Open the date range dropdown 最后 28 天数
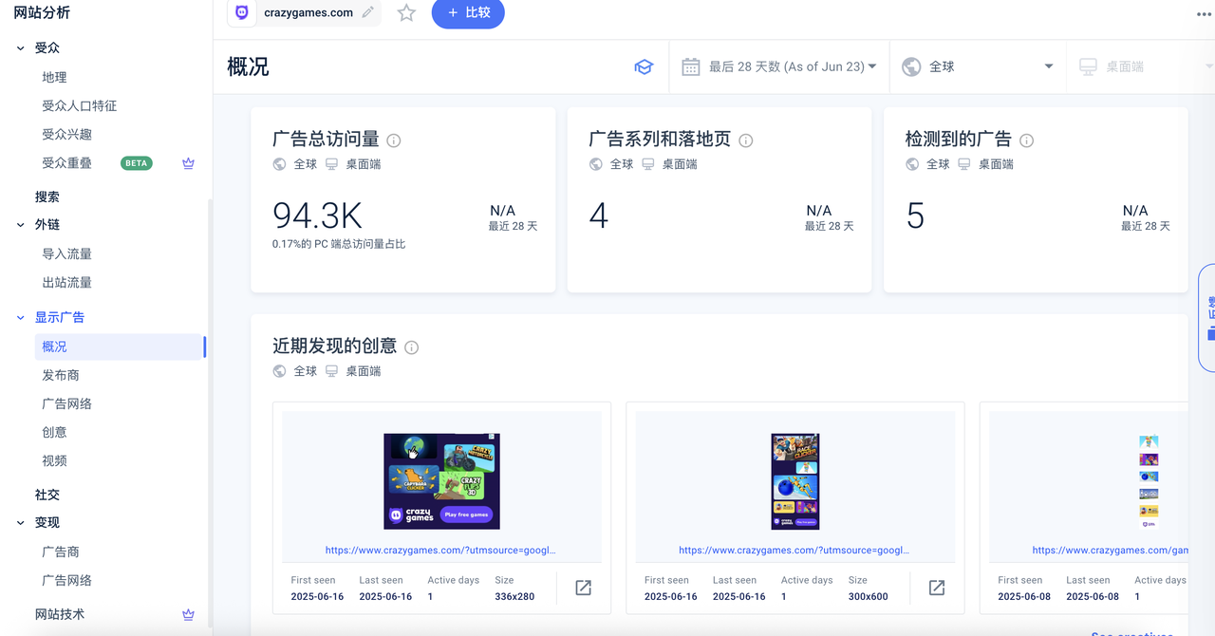1215x636 pixels. pyautogui.click(x=778, y=66)
